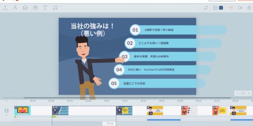Click the 00:10 mark on timeline ruler

(106, 101)
